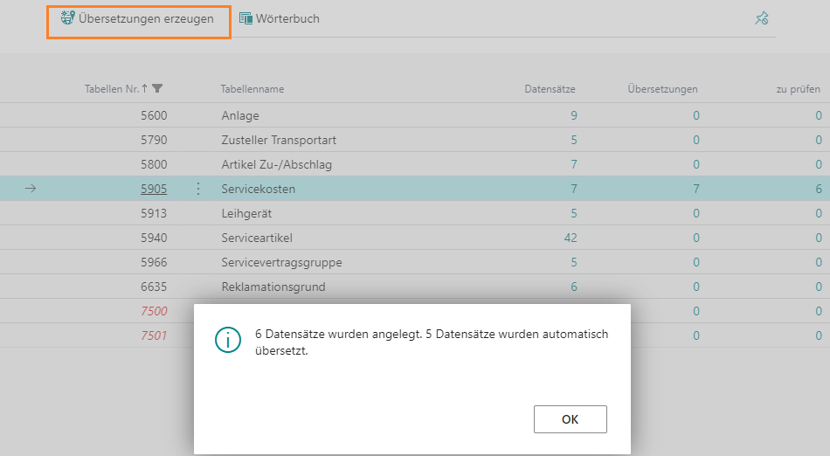Viewport: 830px width, 456px height.
Task: Open table number 5905 link
Action: pos(153,189)
